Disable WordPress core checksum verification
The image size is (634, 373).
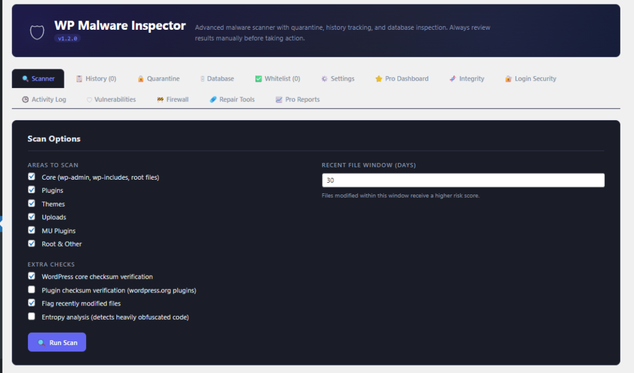(32, 276)
